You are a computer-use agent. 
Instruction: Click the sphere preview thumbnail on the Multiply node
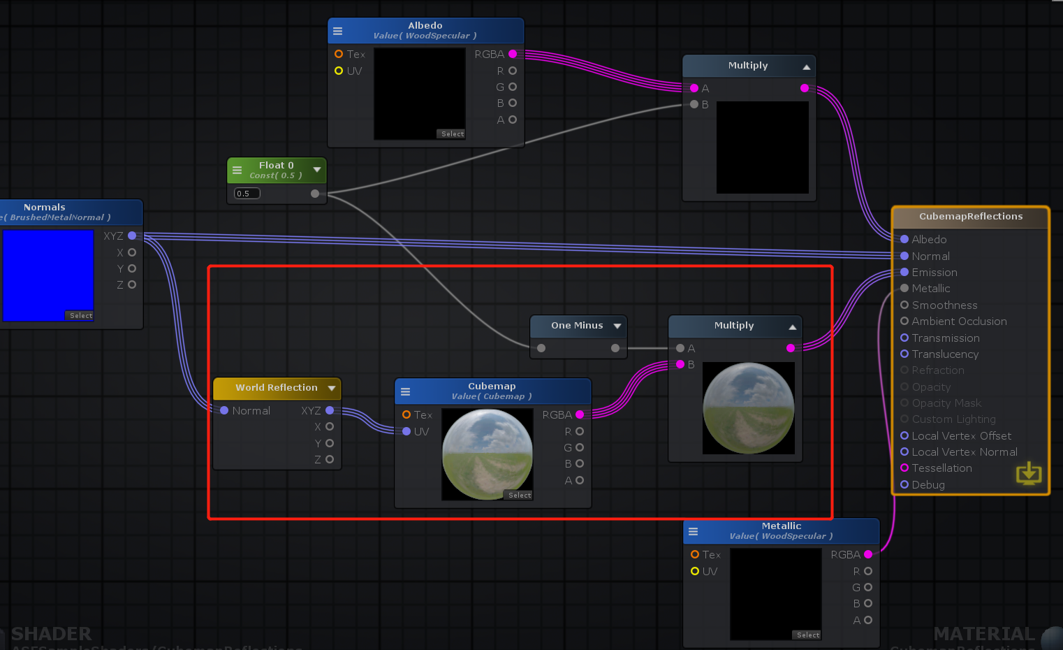coord(748,407)
